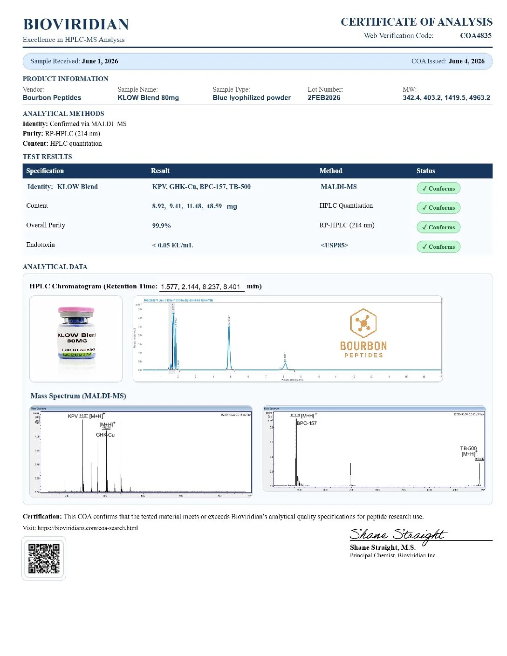
Task: Click the Content Conforms status badge
Action: [438, 208]
